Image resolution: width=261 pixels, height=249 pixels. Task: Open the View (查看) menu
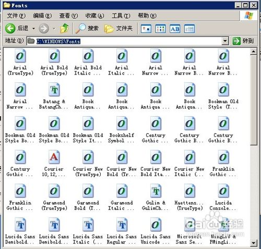coord(68,16)
